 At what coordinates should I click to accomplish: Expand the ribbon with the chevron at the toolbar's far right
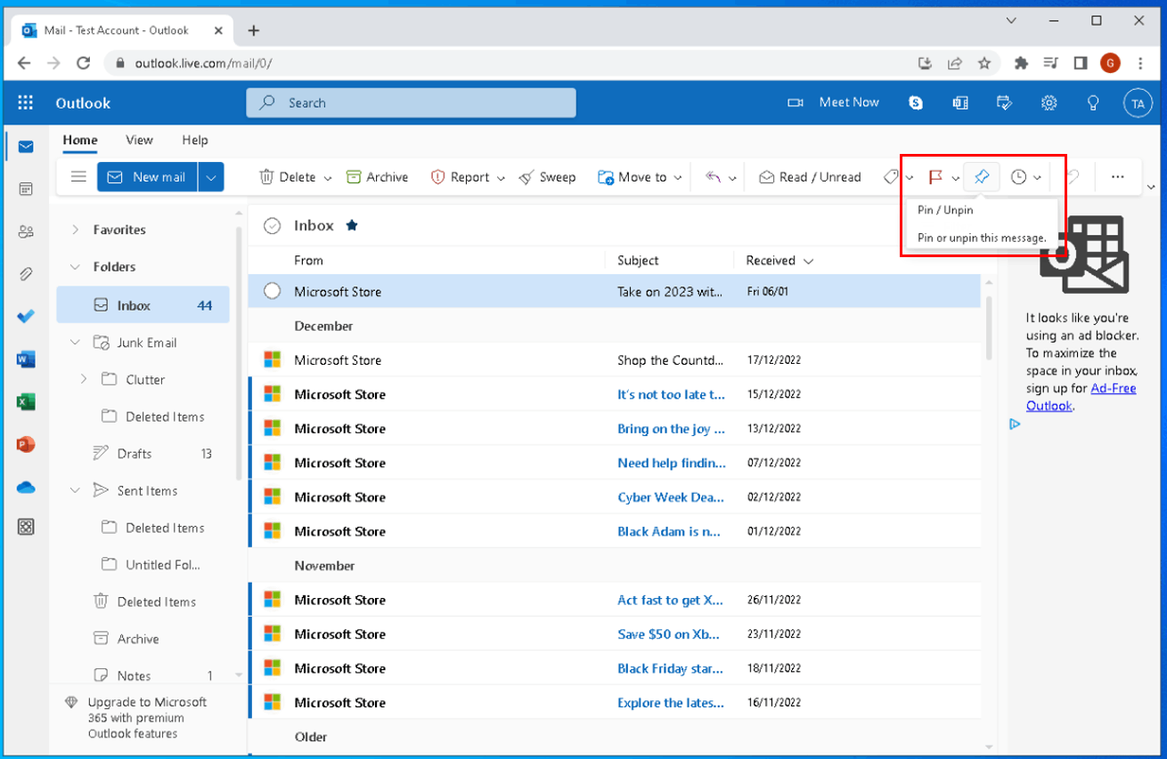1151,187
